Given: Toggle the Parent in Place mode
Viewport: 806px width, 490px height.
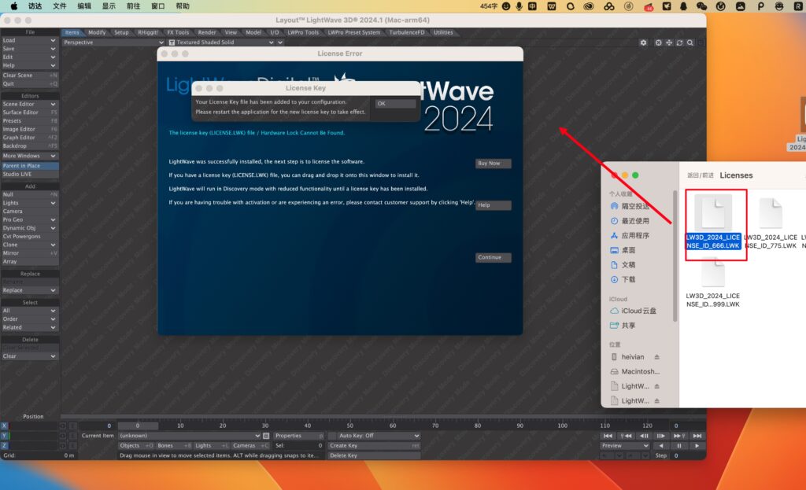Looking at the screenshot, I should (28, 165).
